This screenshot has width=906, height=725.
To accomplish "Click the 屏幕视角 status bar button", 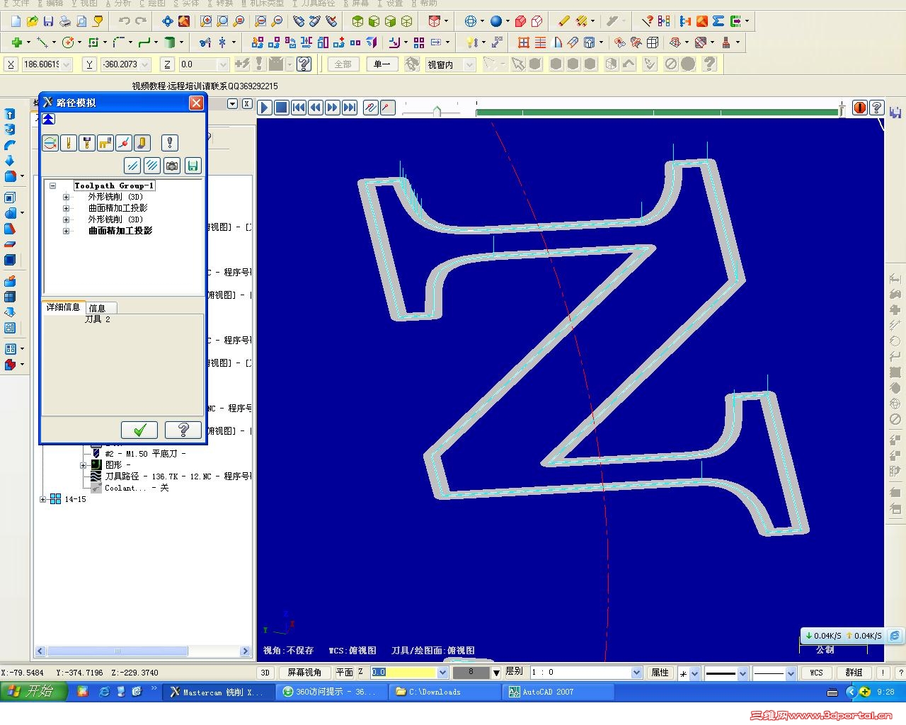I will [x=304, y=673].
